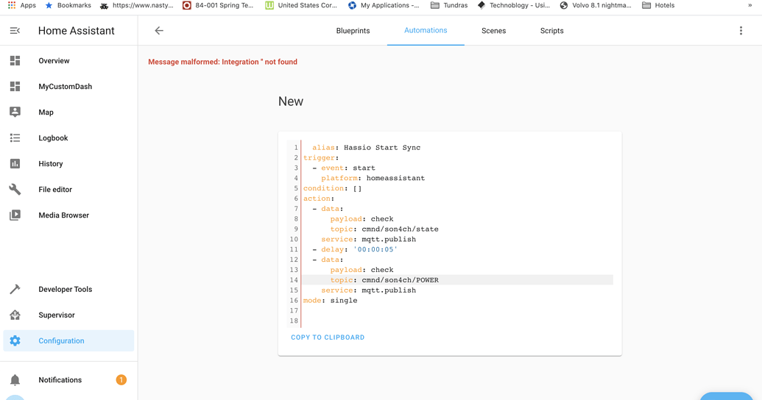
Task: Click the United States Cor... bookmark icon
Action: point(269,5)
